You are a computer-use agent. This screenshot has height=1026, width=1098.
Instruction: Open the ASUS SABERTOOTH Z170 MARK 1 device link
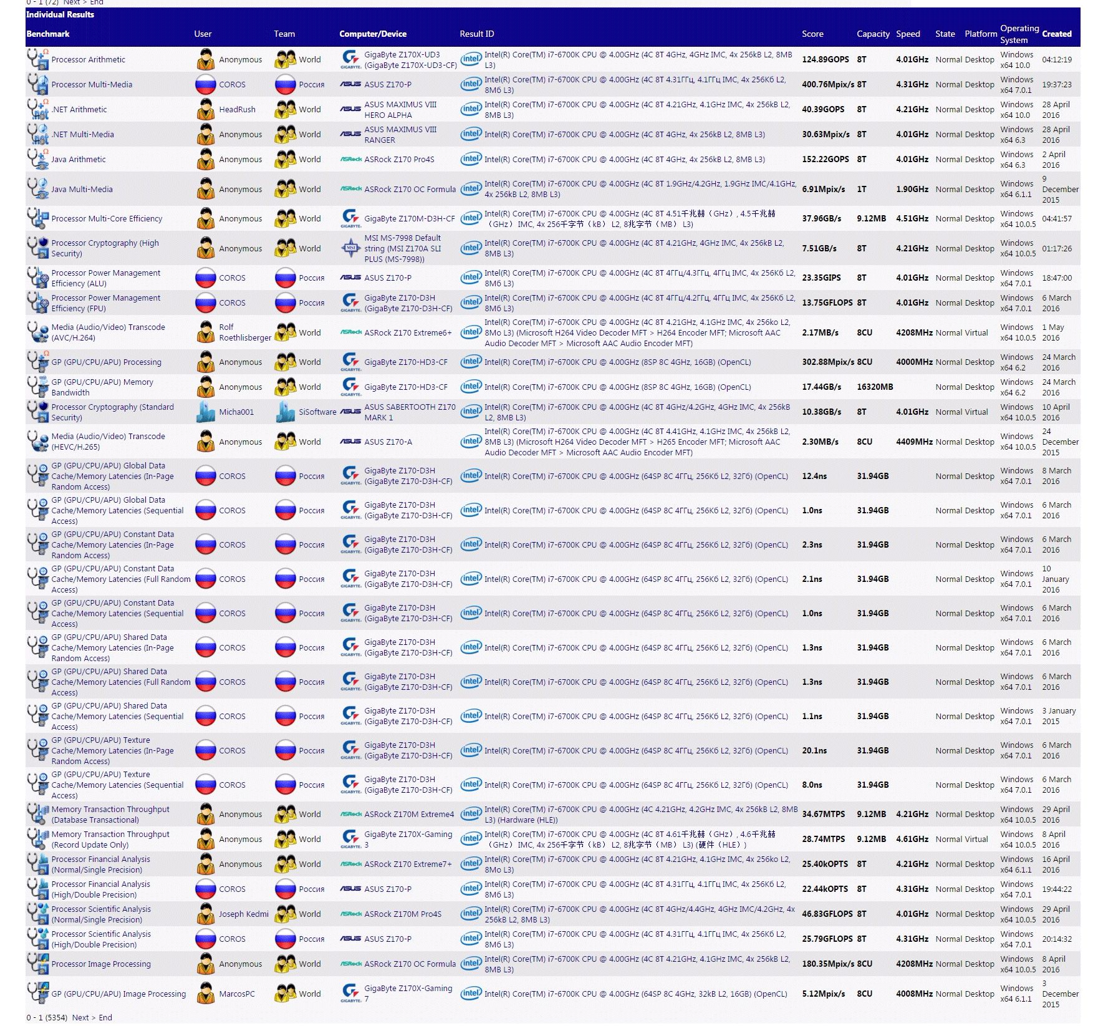click(410, 412)
